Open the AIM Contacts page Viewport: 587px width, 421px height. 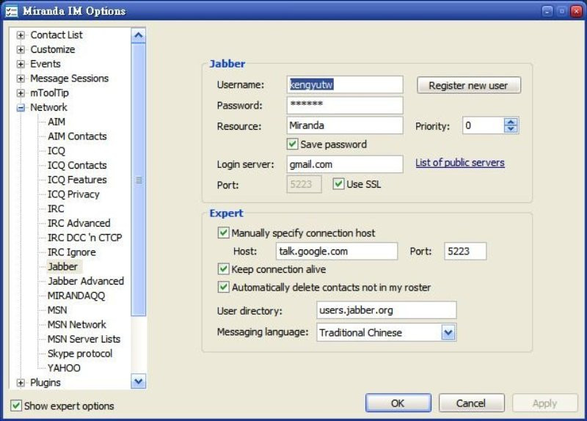77,136
